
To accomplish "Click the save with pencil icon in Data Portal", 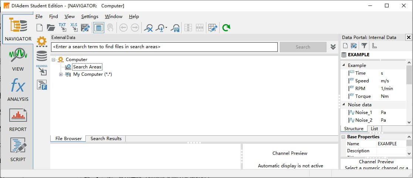I will pyautogui.click(x=354, y=46).
